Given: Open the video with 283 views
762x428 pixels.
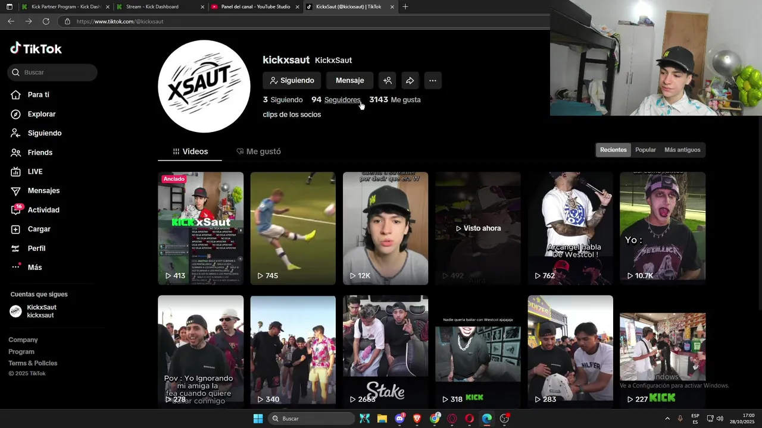Looking at the screenshot, I should (x=570, y=352).
